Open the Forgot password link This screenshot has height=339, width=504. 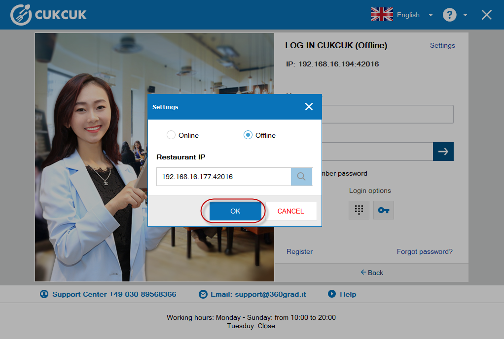point(425,252)
